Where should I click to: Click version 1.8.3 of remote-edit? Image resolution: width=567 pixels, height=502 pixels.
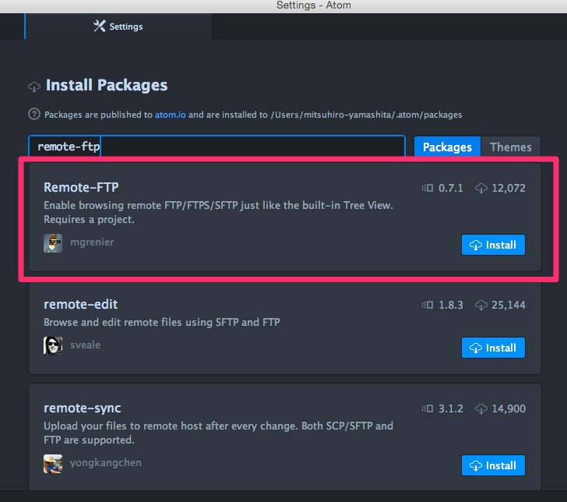[x=450, y=305]
